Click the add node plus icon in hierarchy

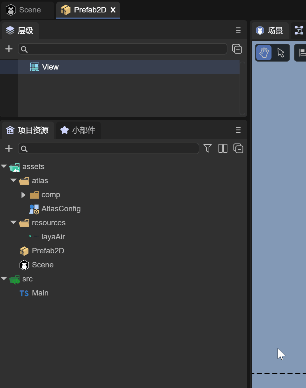(x=9, y=49)
